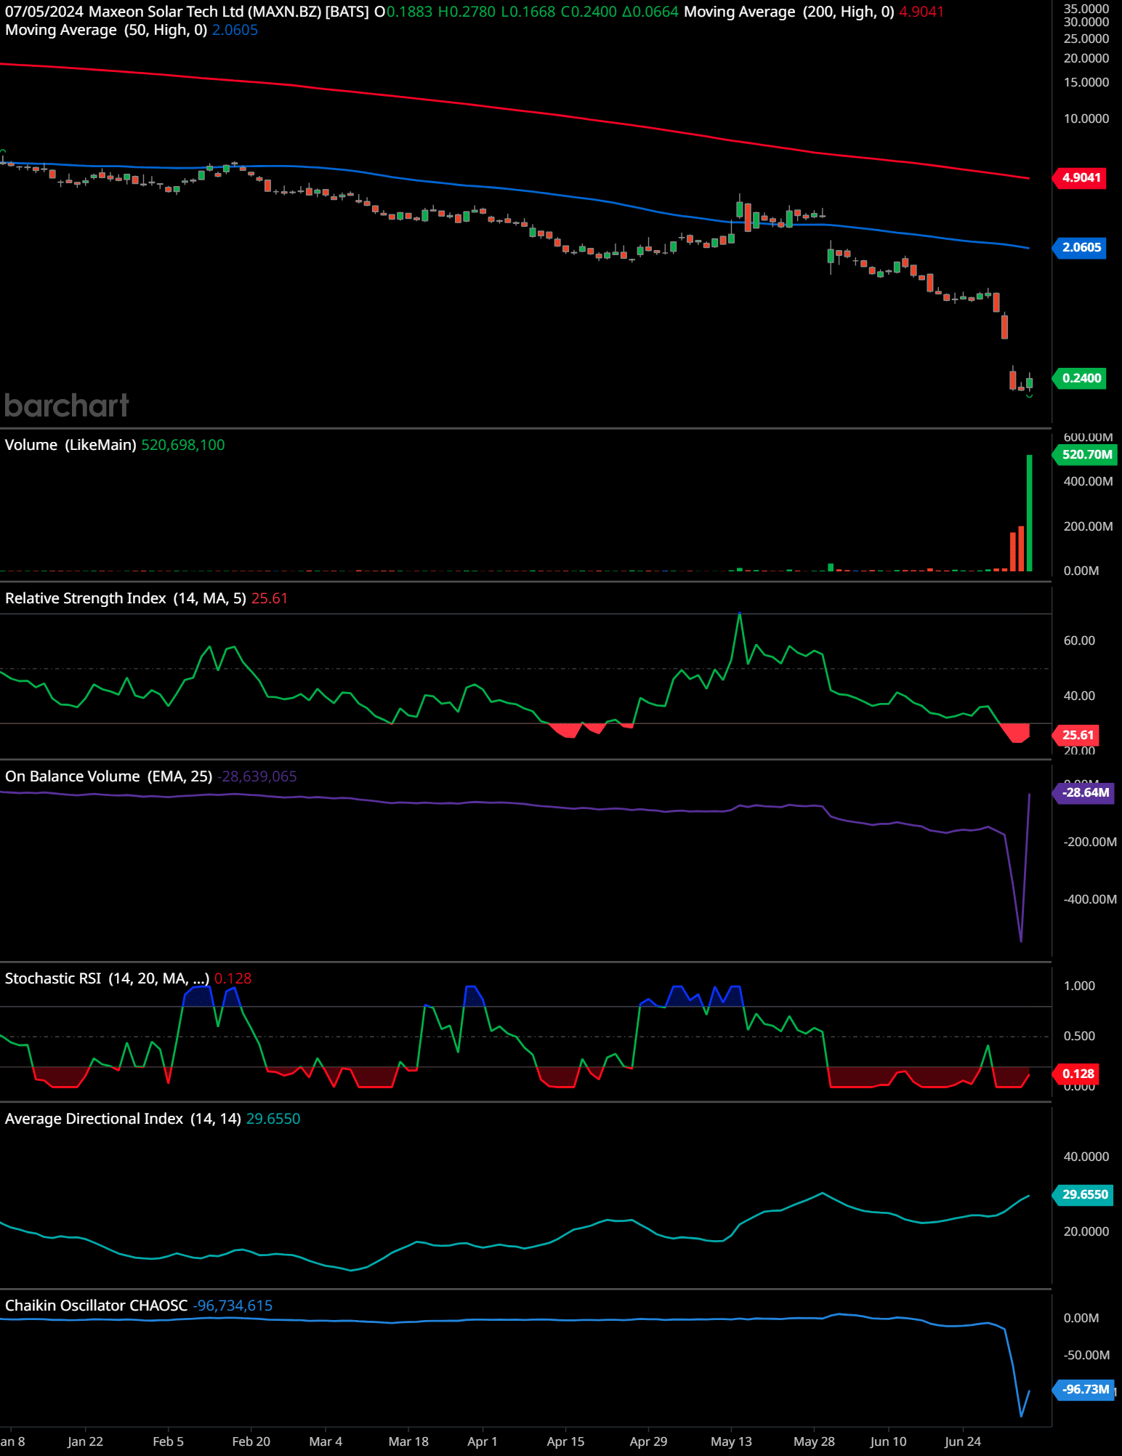The height and width of the screenshot is (1456, 1122).
Task: Select the blue 2.0605 price axis tag
Action: (1080, 248)
